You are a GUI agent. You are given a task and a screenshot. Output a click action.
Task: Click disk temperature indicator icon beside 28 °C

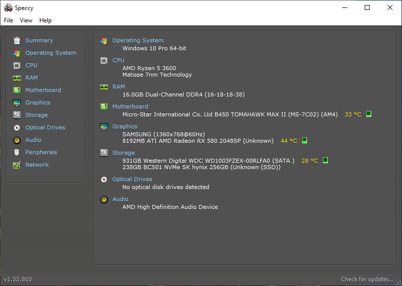[325, 161]
